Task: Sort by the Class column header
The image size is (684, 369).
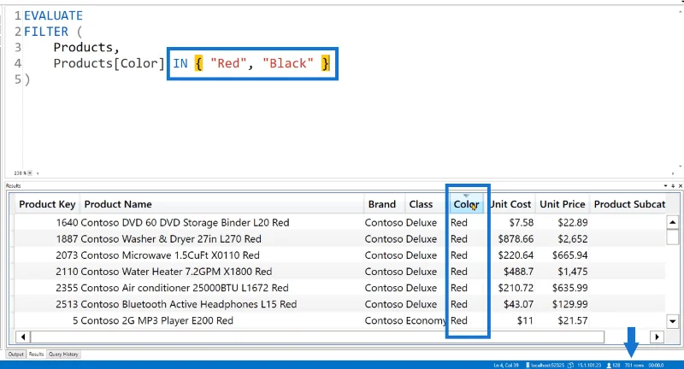Action: (x=426, y=204)
